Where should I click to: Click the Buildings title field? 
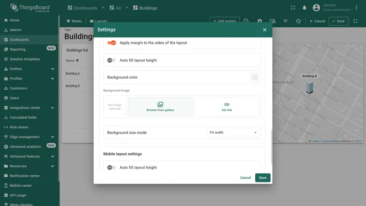(79, 37)
